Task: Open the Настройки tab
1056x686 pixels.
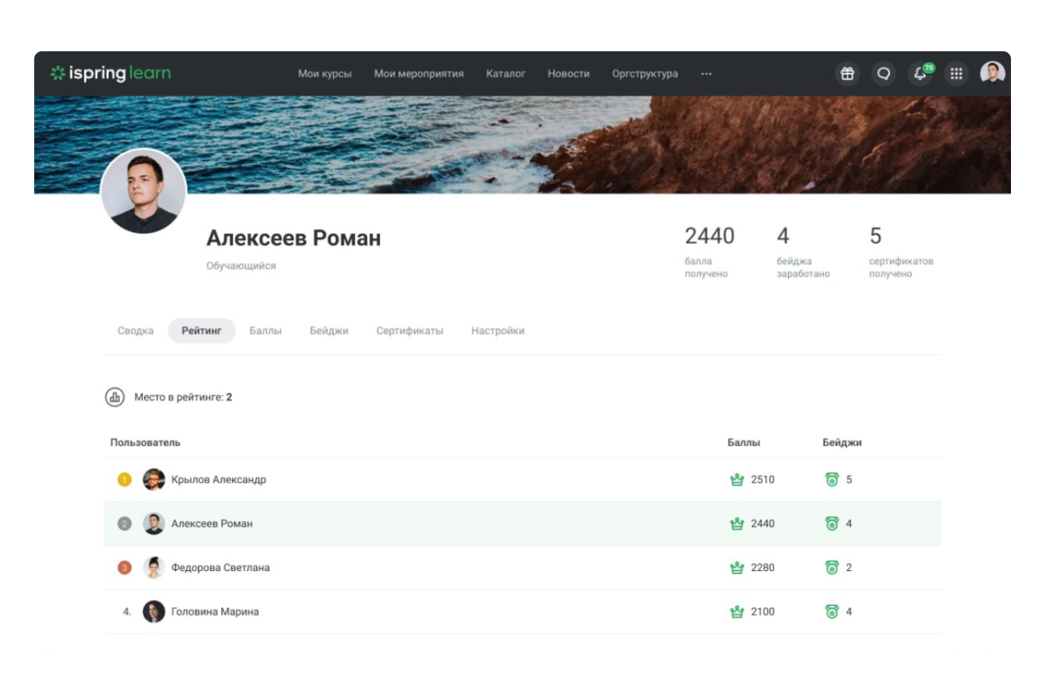Action: 498,331
